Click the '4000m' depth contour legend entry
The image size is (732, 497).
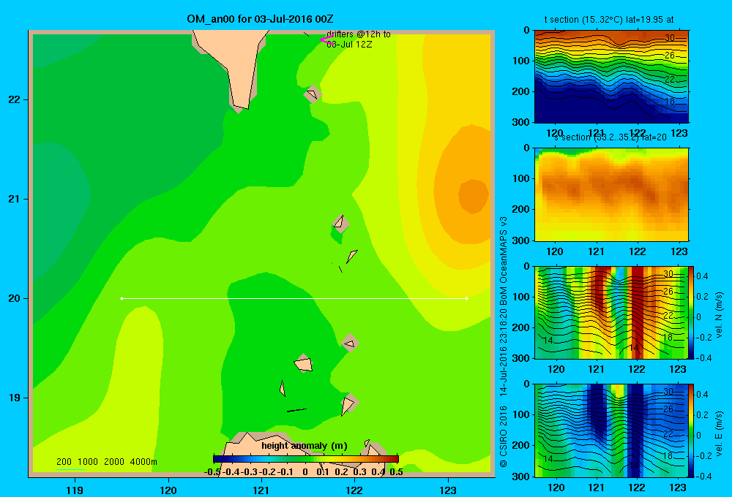tap(143, 462)
